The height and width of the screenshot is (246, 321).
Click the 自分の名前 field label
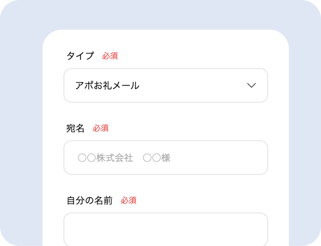click(x=90, y=201)
